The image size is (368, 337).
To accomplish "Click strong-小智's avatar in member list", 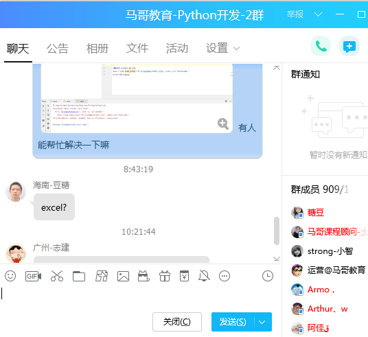I will click(297, 251).
